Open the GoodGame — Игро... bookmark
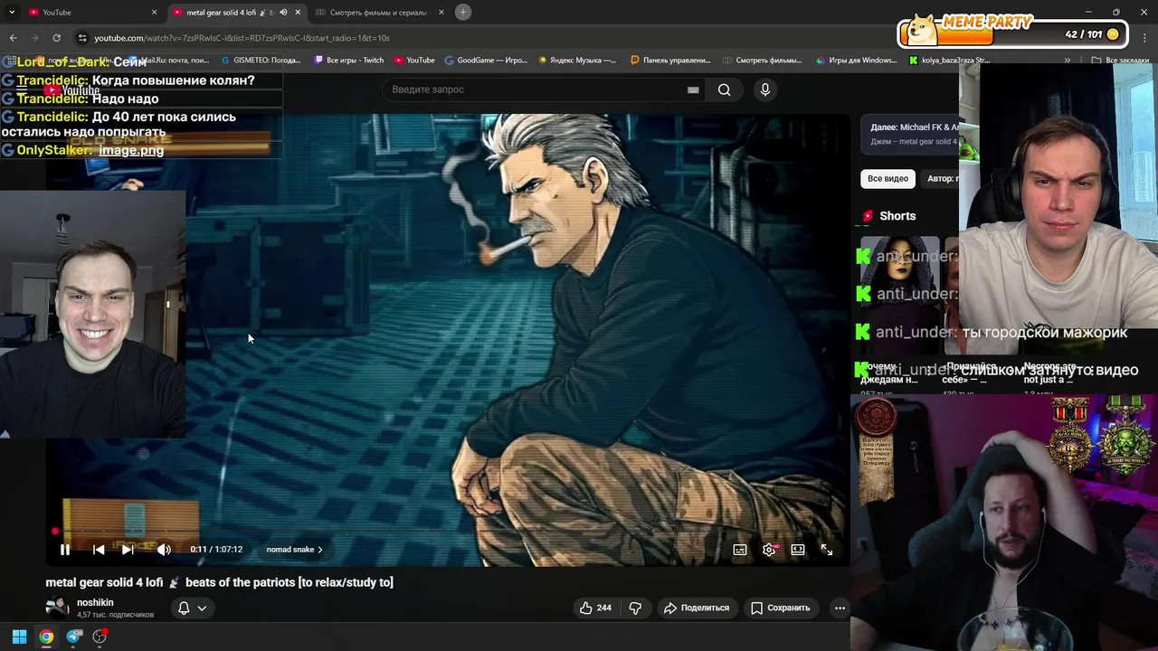Image resolution: width=1158 pixels, height=651 pixels. (485, 61)
